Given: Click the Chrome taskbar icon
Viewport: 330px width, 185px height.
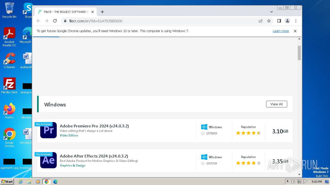Looking at the screenshot, I should click(x=47, y=182).
